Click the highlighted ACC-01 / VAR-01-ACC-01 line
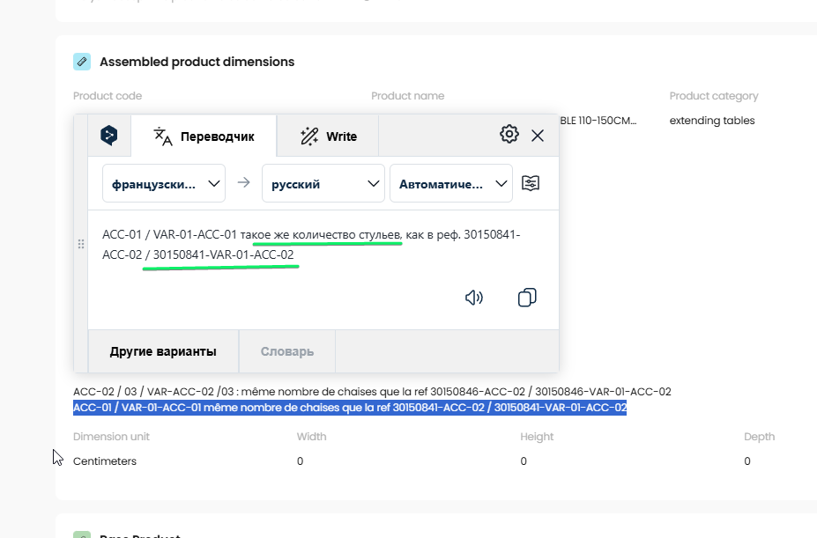The image size is (817, 538). 350,408
